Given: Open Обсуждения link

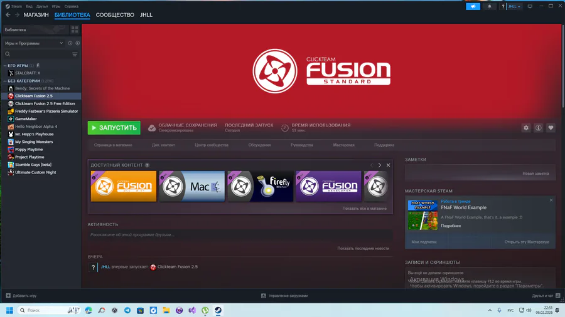Looking at the screenshot, I should click(x=259, y=145).
